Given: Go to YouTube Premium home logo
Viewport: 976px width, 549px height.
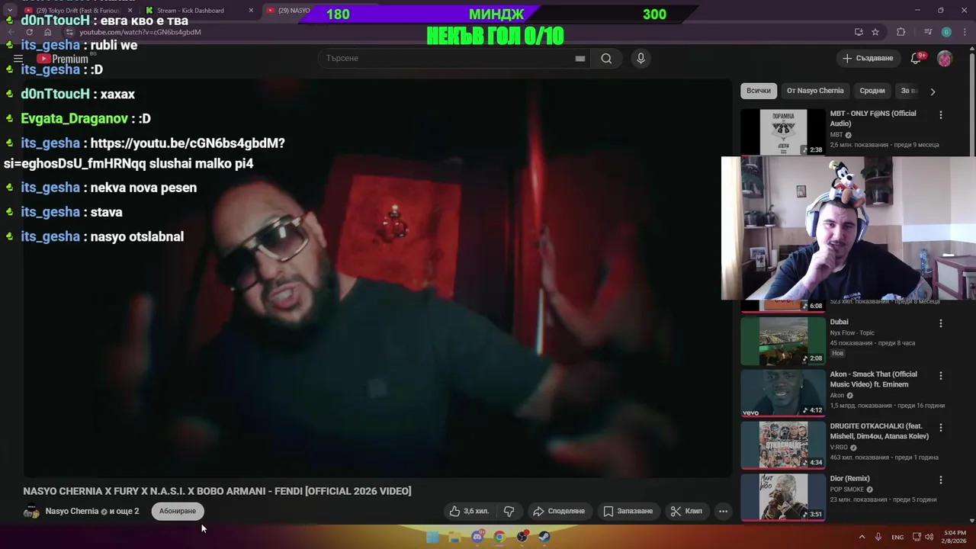Looking at the screenshot, I should coord(63,59).
